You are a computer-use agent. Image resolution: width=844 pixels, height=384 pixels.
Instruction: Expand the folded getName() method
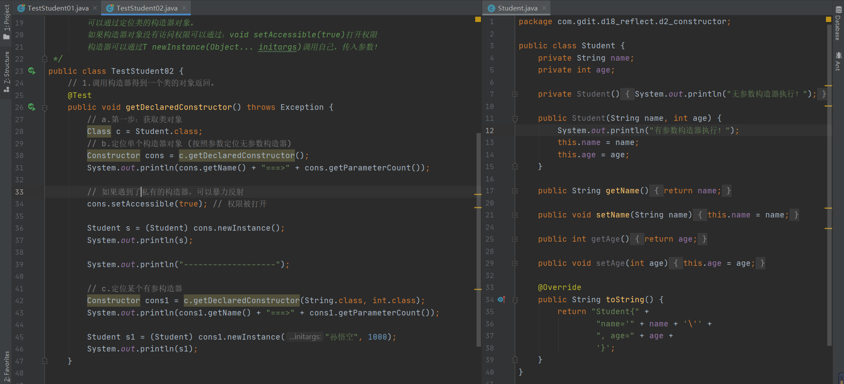tap(515, 191)
